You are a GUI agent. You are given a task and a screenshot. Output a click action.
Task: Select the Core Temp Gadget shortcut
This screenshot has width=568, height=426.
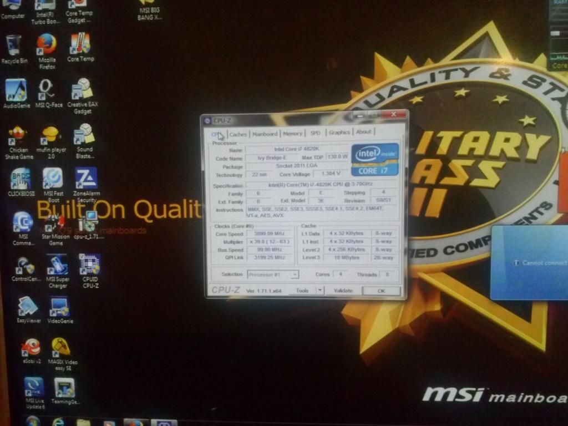[x=79, y=12]
